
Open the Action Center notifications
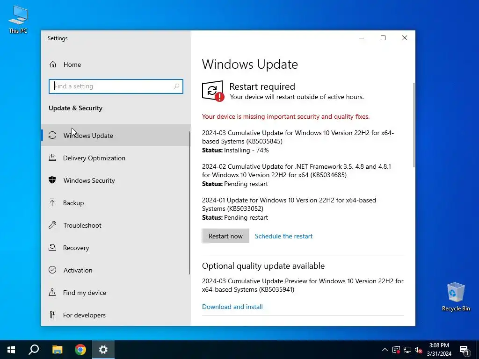[464, 350]
